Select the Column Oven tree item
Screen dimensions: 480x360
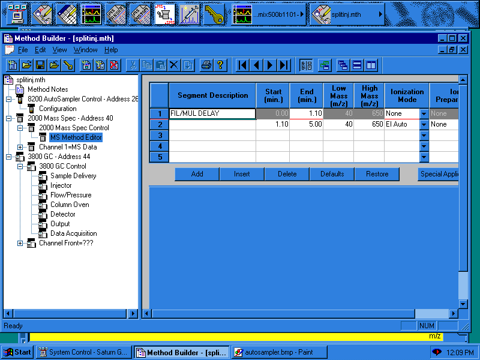(x=70, y=205)
